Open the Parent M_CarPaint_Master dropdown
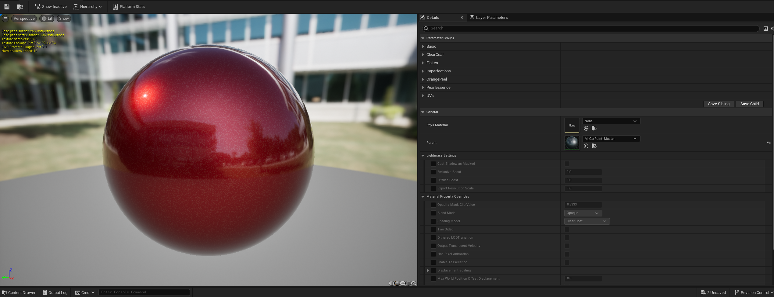The width and height of the screenshot is (774, 297). point(611,139)
